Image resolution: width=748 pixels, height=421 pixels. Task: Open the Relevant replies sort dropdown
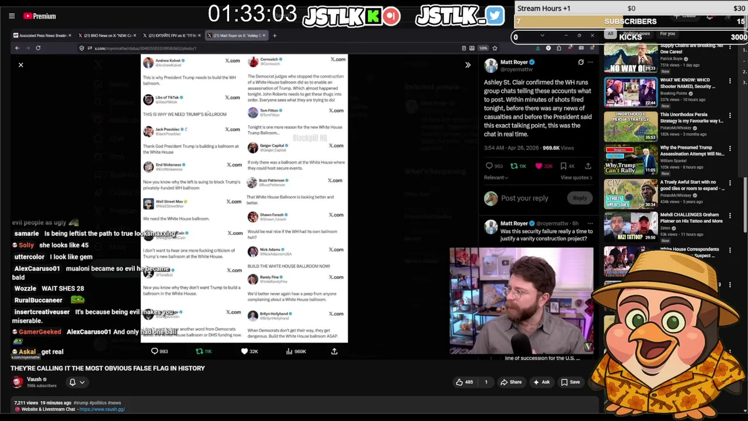[496, 178]
